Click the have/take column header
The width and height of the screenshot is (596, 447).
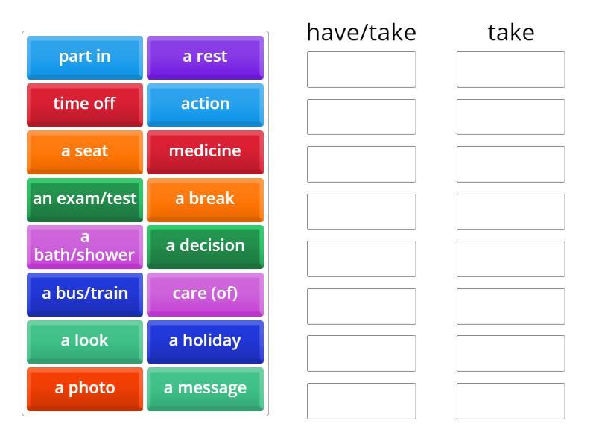tap(361, 32)
